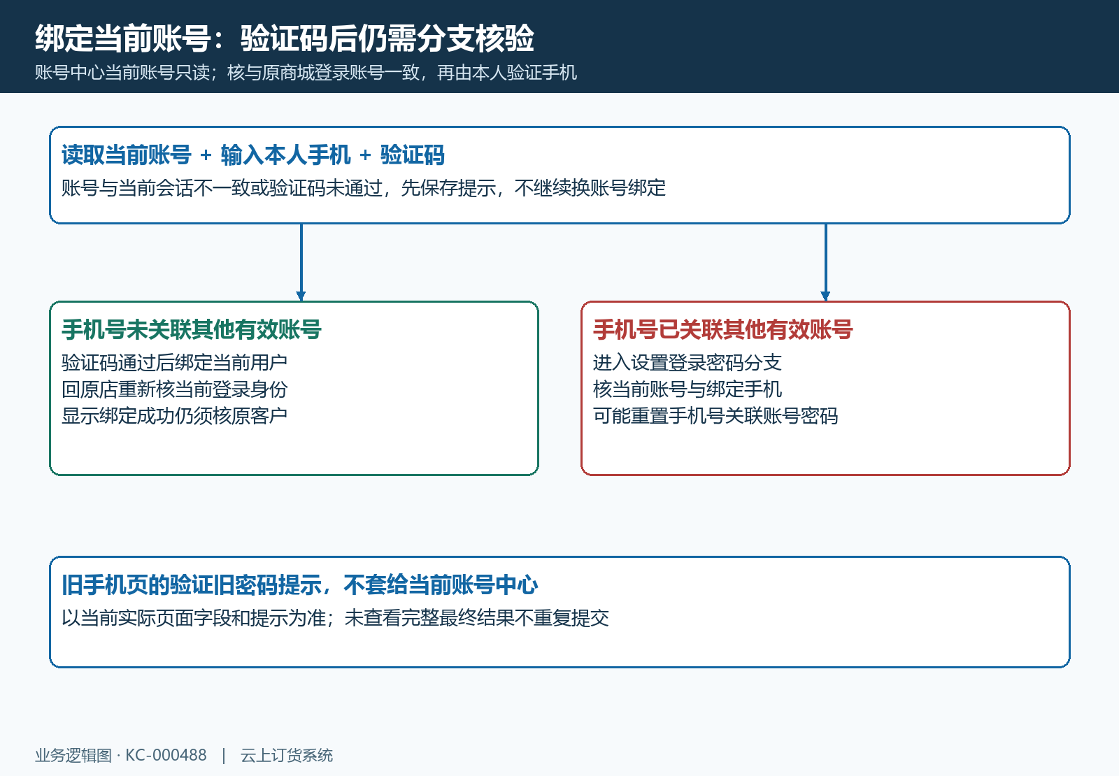Screen dimensions: 1119x776
Task: Click the line 核当前账号与绑定手机
Action: tap(687, 389)
